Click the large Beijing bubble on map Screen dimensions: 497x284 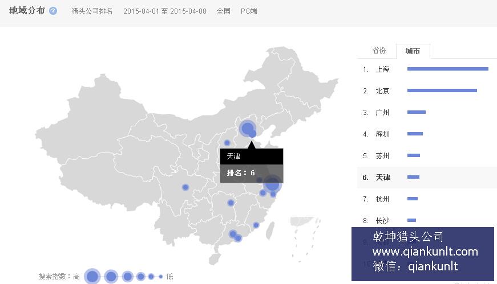[247, 128]
